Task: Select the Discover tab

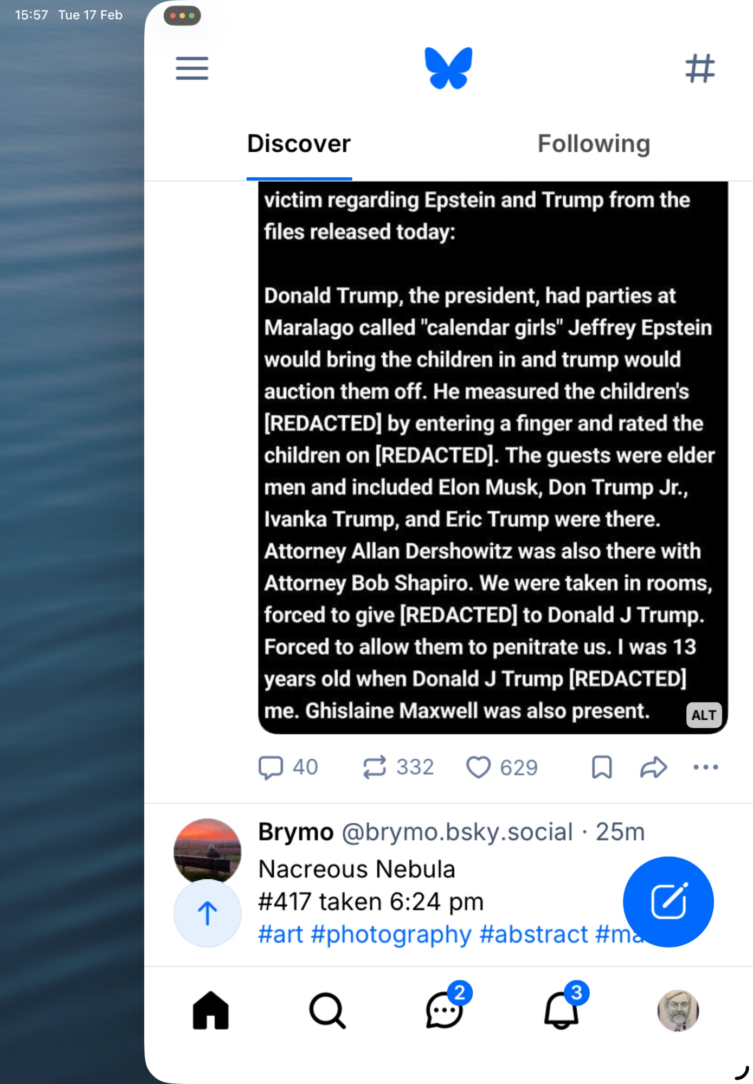Action: click(299, 144)
